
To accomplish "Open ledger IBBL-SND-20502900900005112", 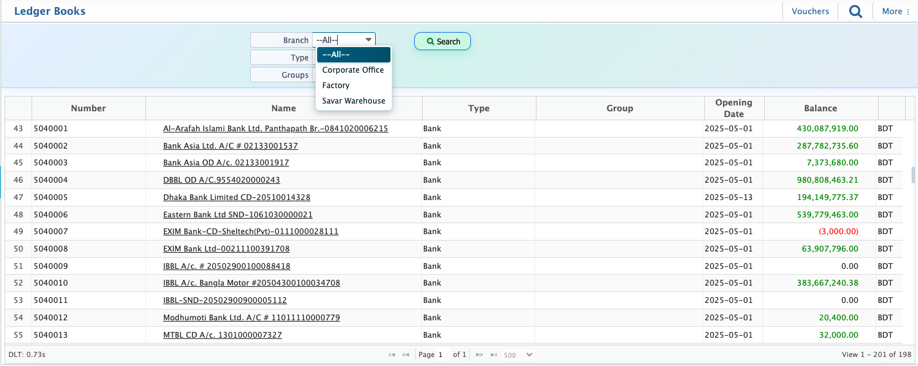I will (225, 300).
